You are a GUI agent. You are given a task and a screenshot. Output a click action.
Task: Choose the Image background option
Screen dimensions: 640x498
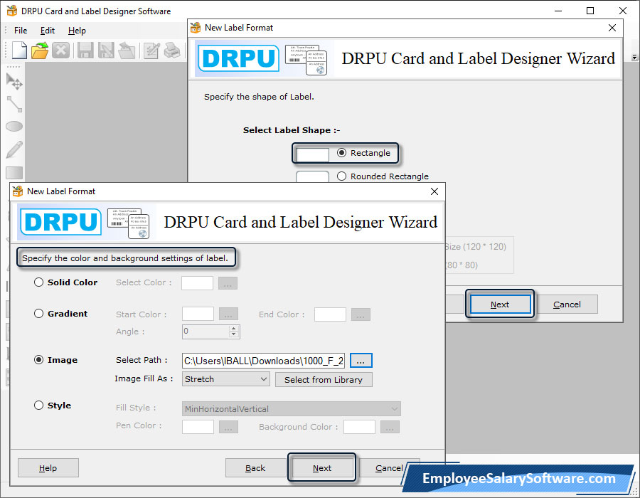coord(38,359)
